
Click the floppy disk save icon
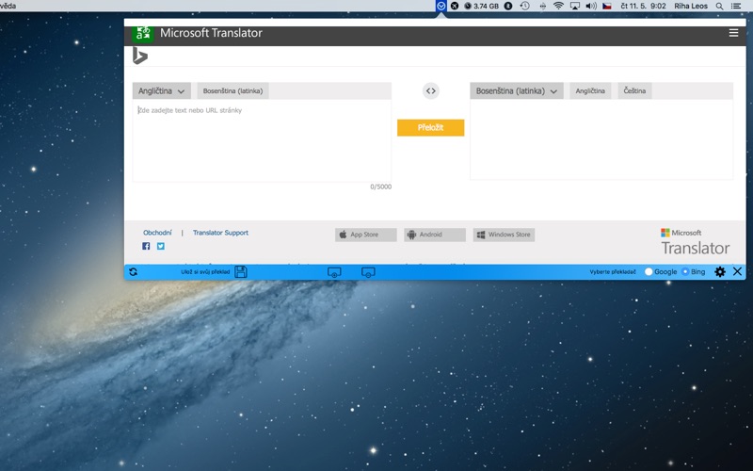241,271
